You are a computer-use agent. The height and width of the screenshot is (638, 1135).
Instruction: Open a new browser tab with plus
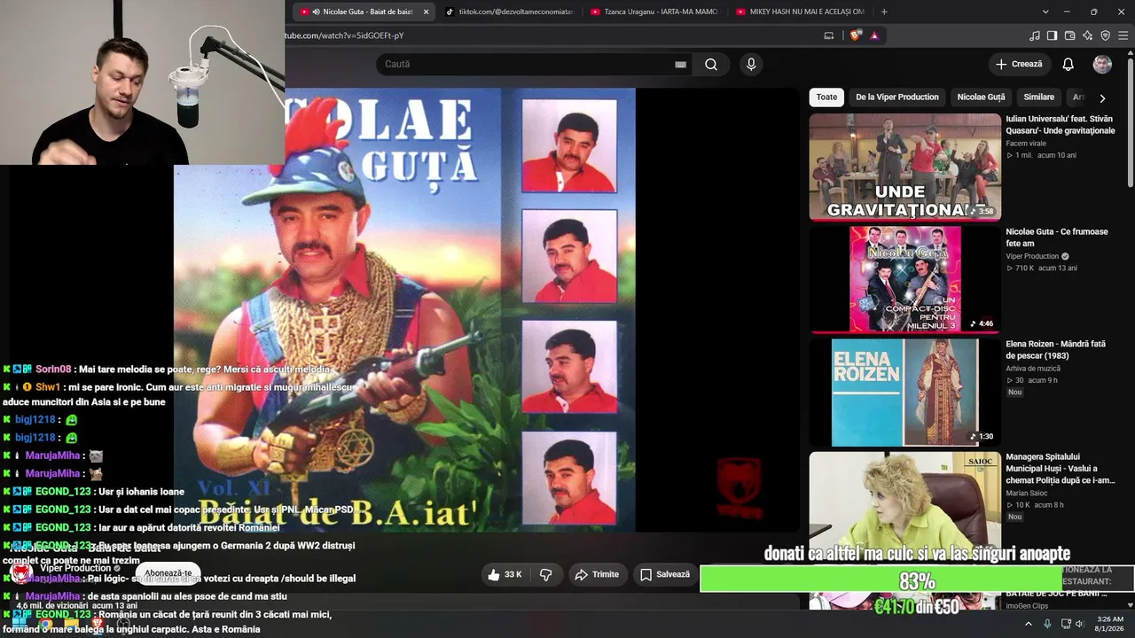click(884, 12)
